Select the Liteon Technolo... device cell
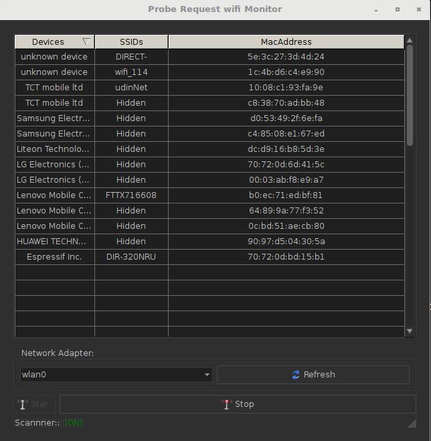This screenshot has width=431, height=441. [54, 149]
